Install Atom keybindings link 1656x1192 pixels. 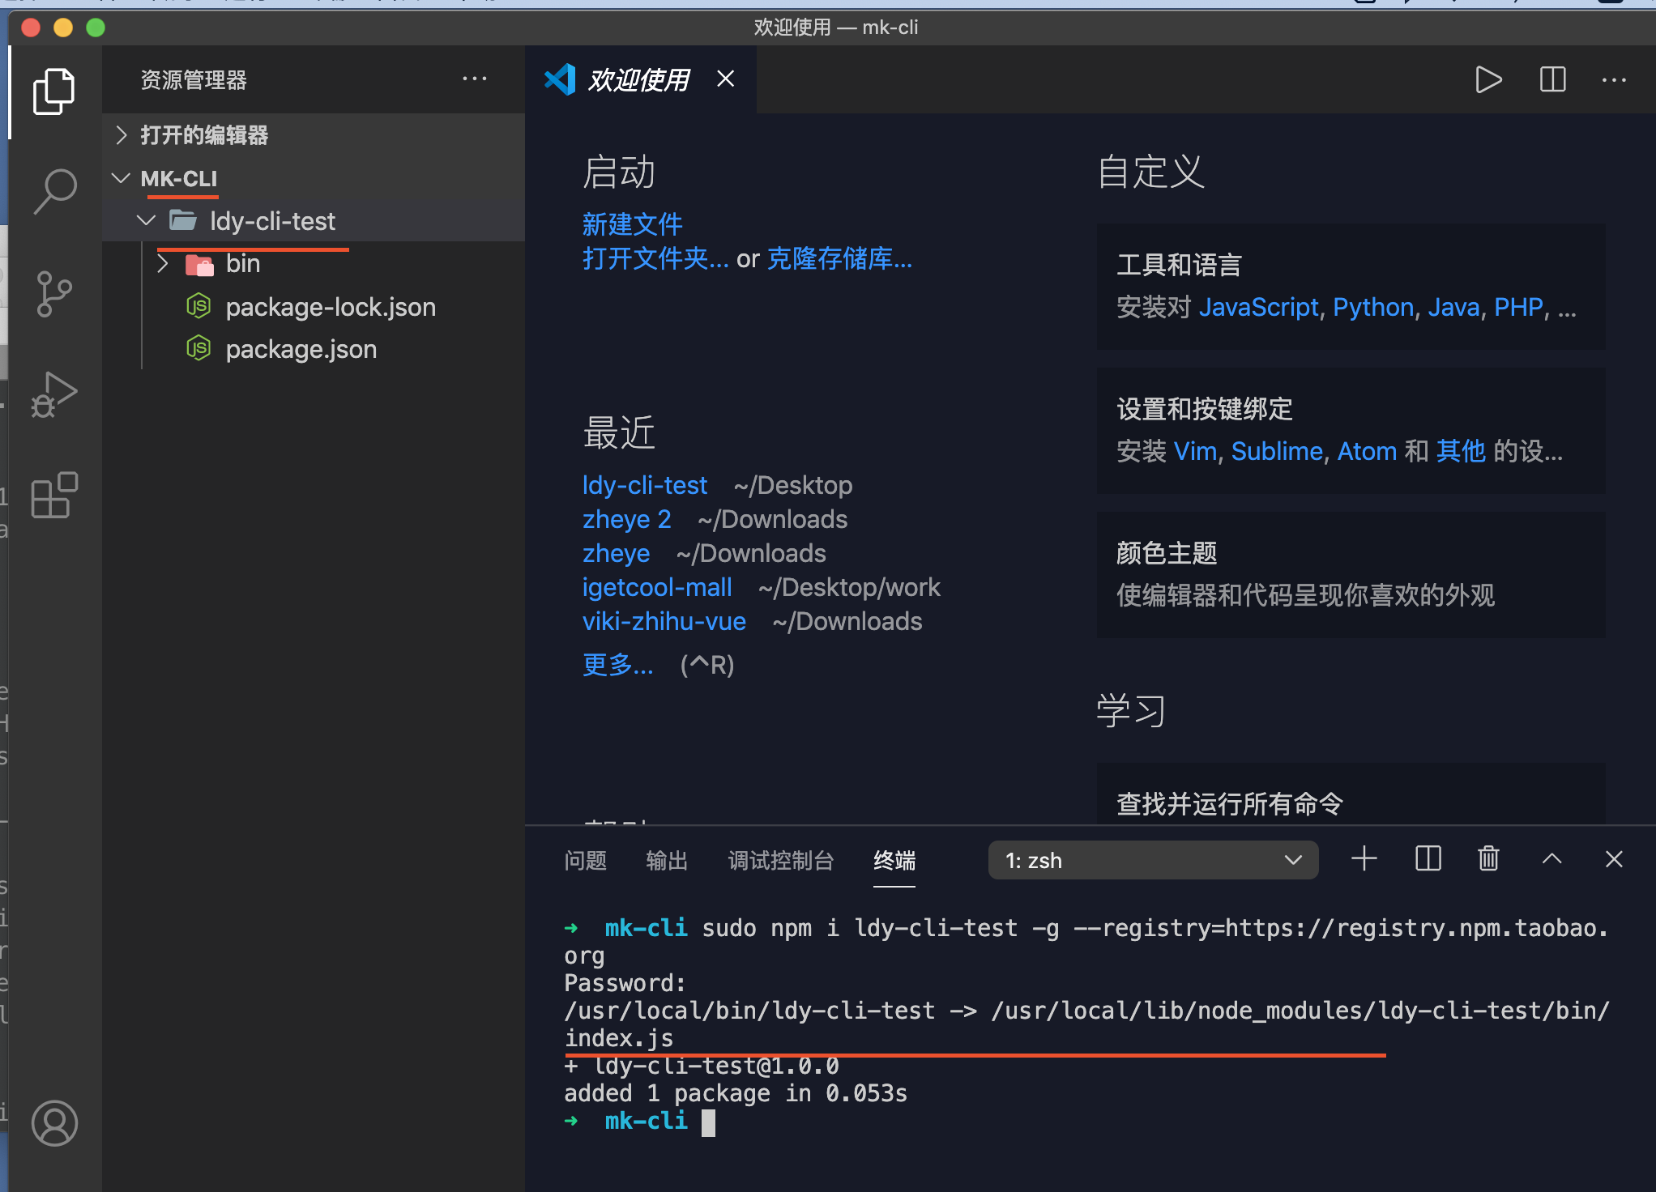(1367, 452)
